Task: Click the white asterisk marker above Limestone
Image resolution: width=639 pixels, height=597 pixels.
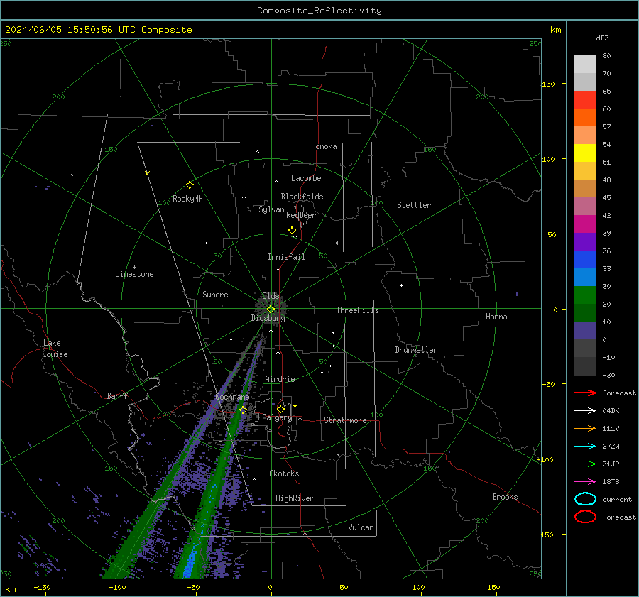Action: (134, 268)
